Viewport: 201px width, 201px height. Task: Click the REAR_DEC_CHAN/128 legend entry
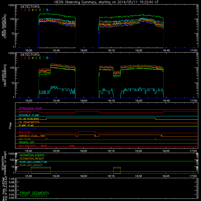click(33, 162)
